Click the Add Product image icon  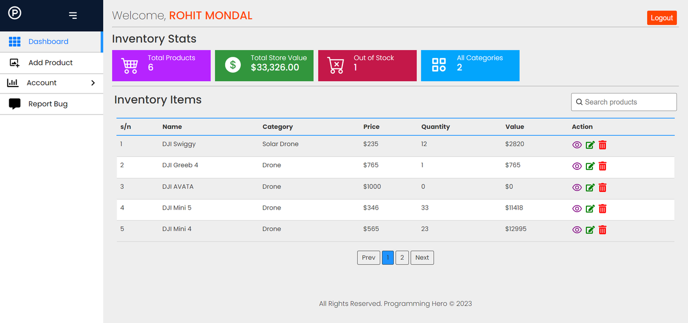15,62
